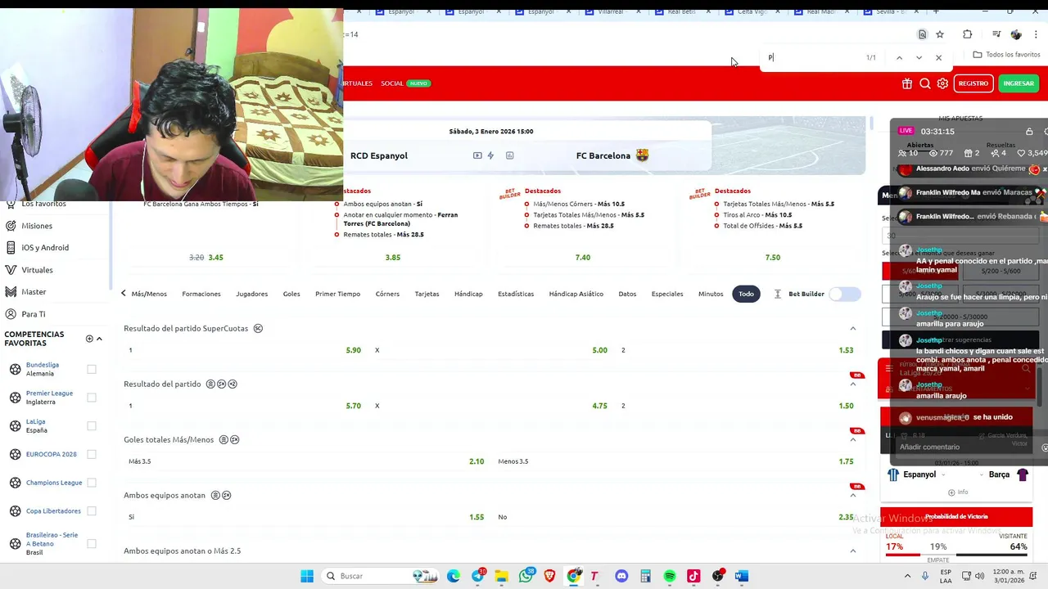Viewport: 1048px width, 589px height.
Task: Check the Brasileirao Serie A checkbox
Action: click(x=92, y=543)
